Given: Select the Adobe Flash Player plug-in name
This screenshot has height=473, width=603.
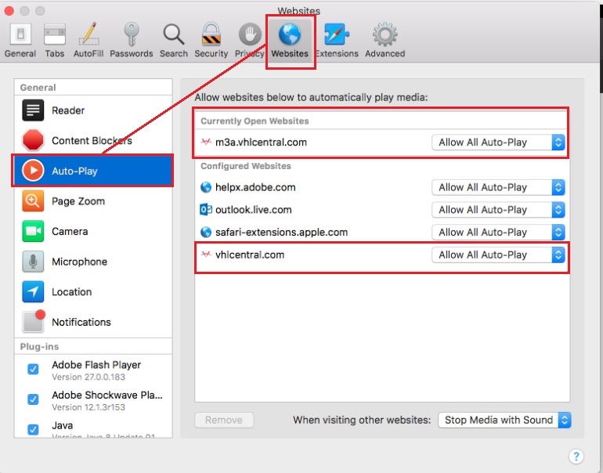Looking at the screenshot, I should (x=96, y=365).
